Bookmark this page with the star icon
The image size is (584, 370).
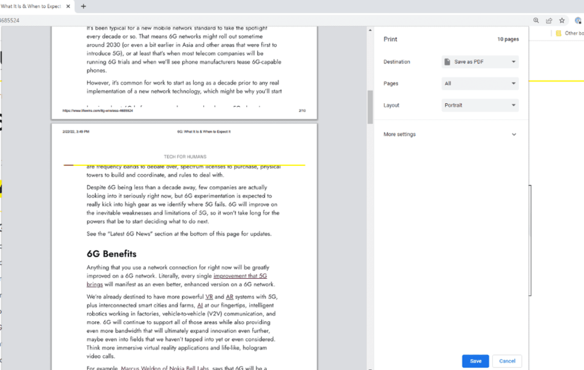562,20
